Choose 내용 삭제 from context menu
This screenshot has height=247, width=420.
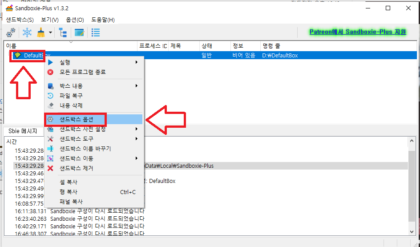point(94,105)
